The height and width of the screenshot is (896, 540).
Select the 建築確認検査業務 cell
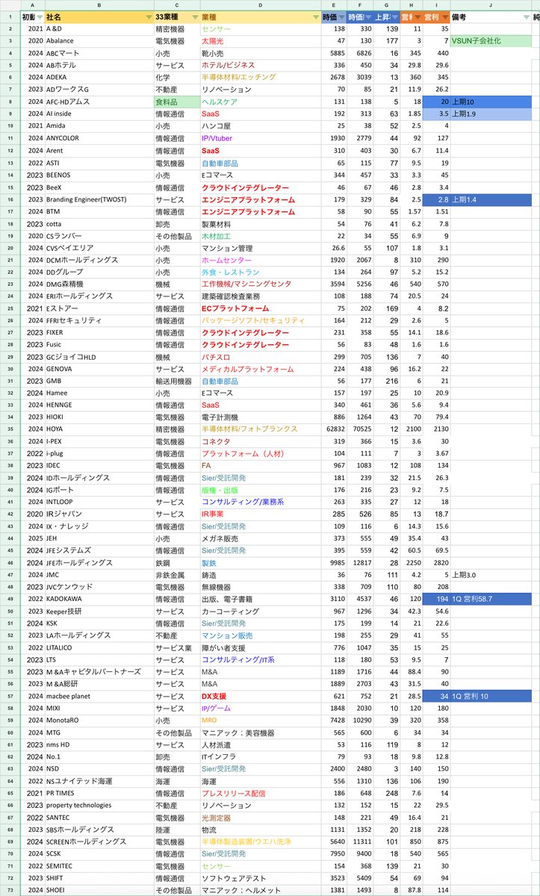[261, 296]
